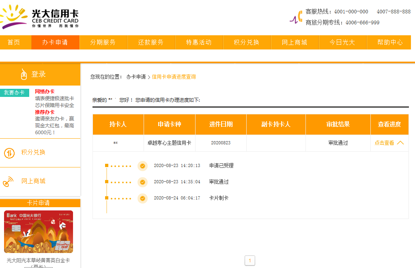This screenshot has width=415, height=268.
Task: Click the 商旅分期专线 number 4006-666-999
Action: pos(362,23)
